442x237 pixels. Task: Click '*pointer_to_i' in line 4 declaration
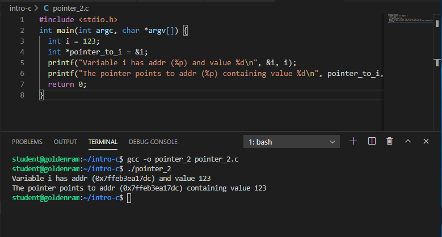tap(94, 52)
